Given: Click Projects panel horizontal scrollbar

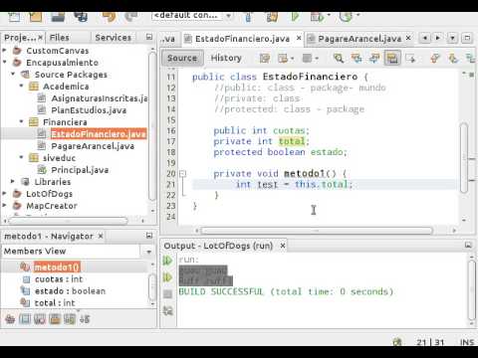Looking at the screenshot, I should pyautogui.click(x=68, y=220).
